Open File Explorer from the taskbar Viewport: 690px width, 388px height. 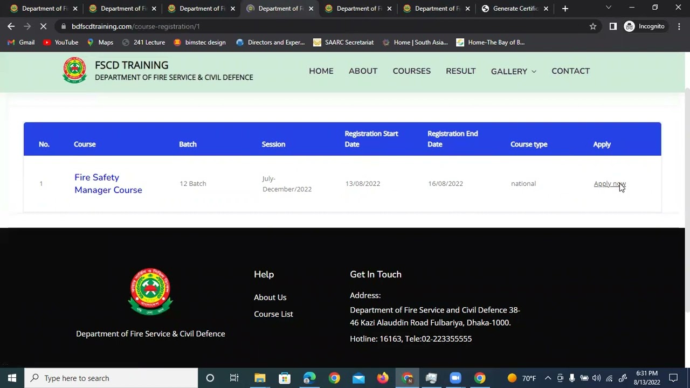tap(260, 378)
